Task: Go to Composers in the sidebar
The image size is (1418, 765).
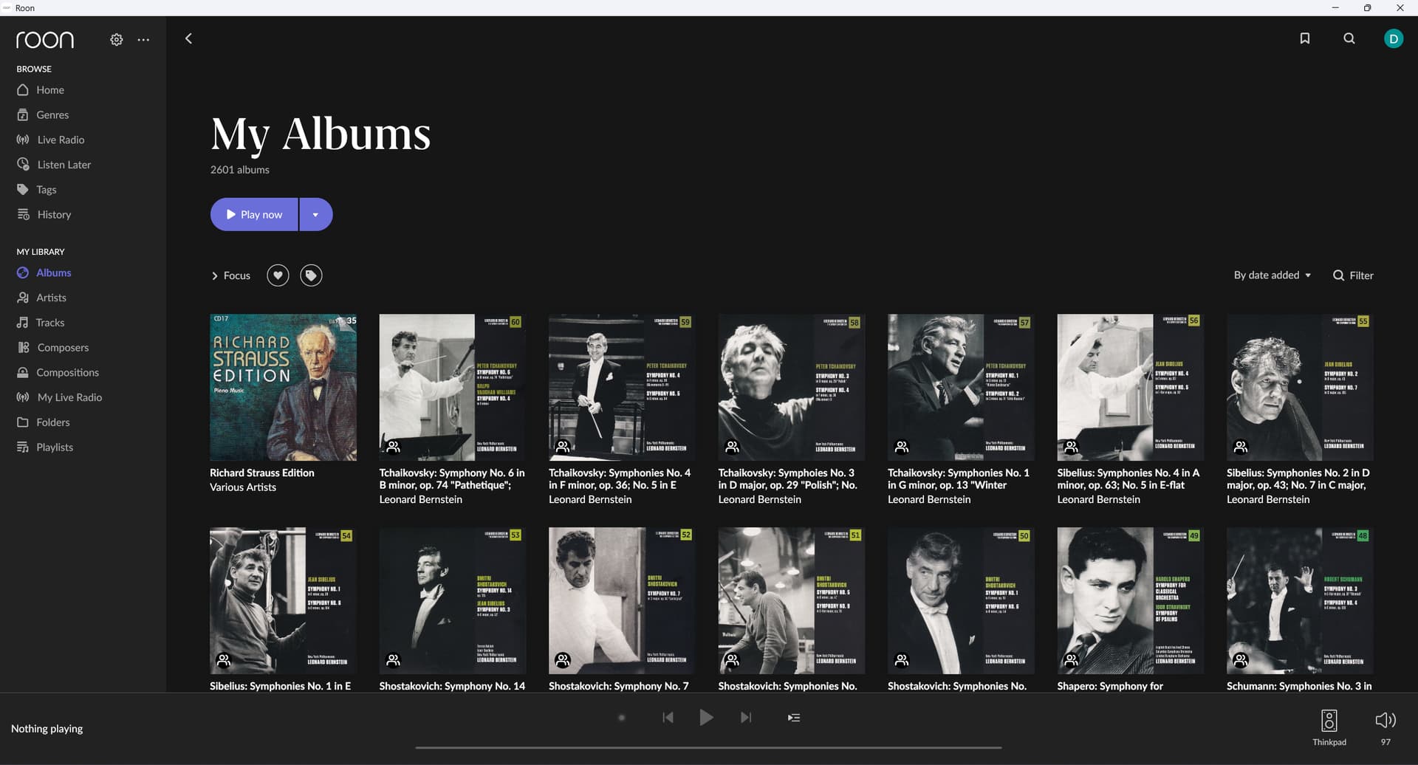Action: [62, 348]
